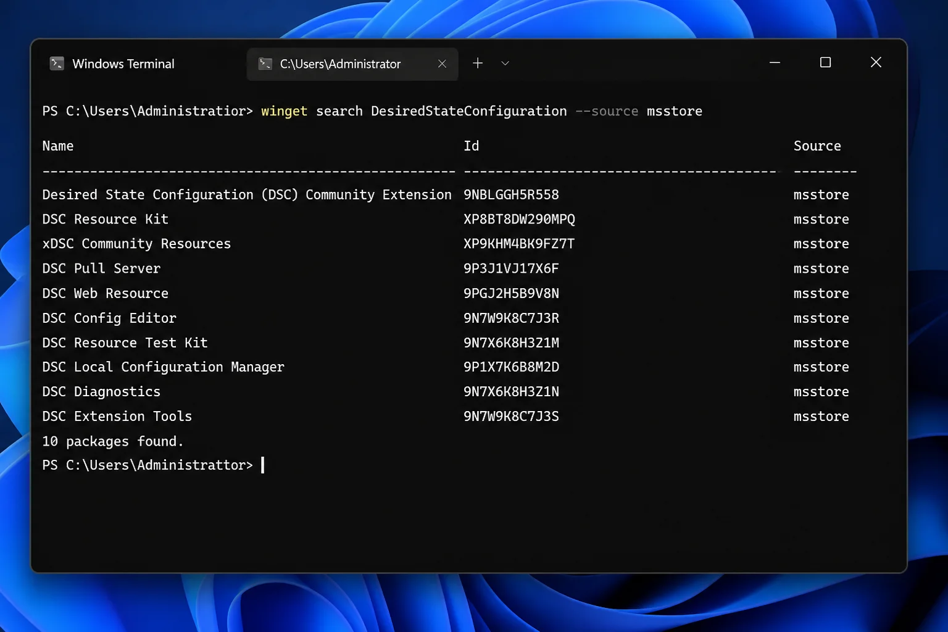Close the C:\Users\Administrator tab
The image size is (948, 632).
[x=442, y=64]
